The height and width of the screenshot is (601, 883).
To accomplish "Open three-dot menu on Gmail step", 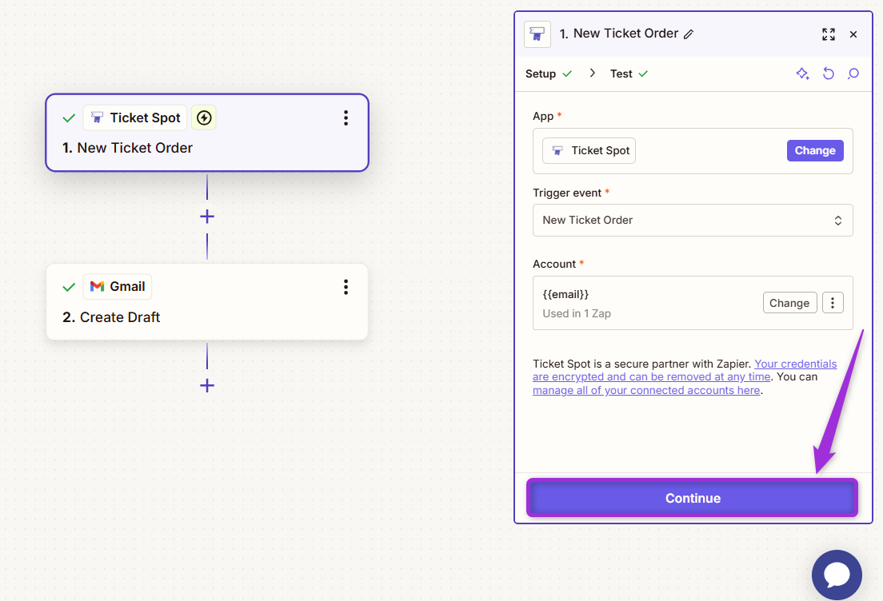I will coord(346,287).
